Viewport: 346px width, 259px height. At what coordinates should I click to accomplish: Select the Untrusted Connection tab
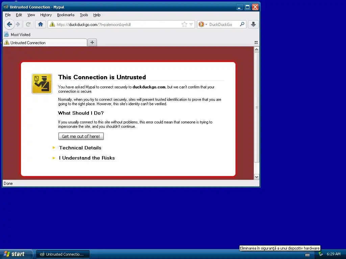45,42
